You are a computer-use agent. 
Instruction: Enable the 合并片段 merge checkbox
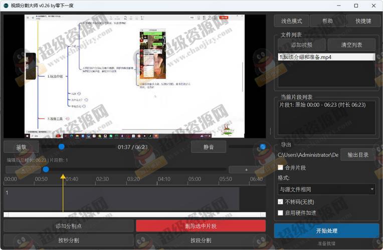pos(280,167)
